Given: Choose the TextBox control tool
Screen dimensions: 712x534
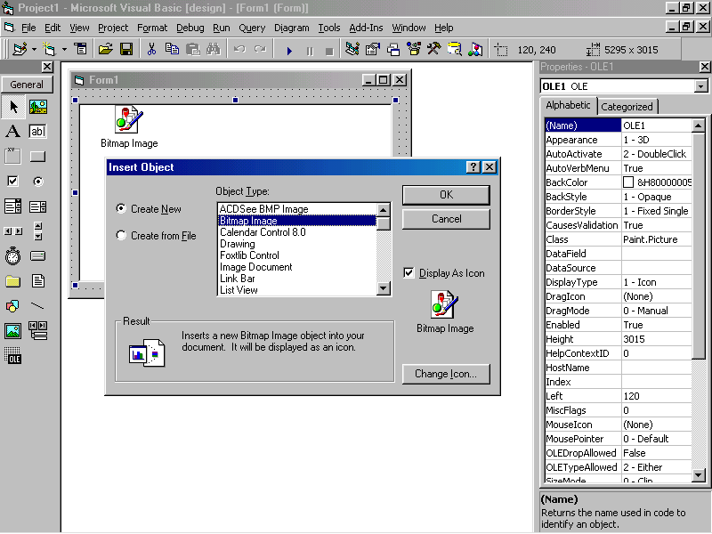Looking at the screenshot, I should 38,132.
